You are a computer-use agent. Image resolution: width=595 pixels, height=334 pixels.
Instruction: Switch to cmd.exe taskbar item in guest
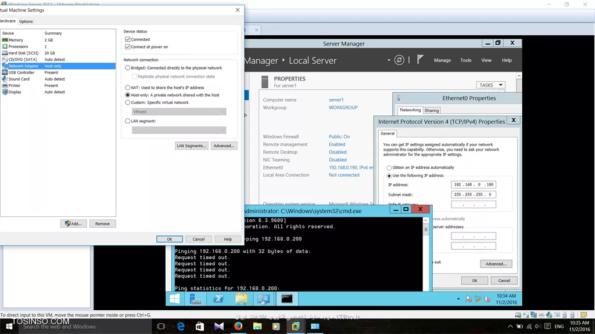click(286, 299)
